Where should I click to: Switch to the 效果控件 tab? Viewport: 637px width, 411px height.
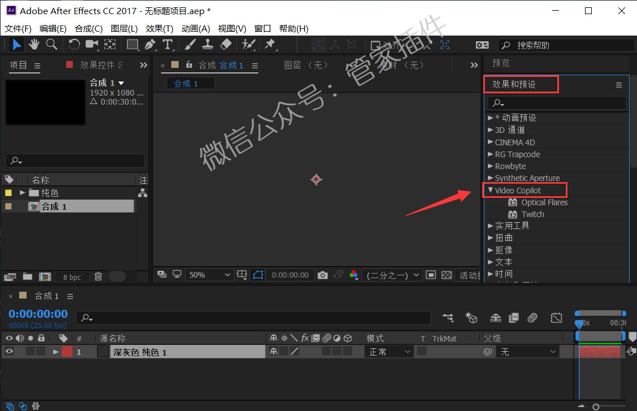[97, 65]
